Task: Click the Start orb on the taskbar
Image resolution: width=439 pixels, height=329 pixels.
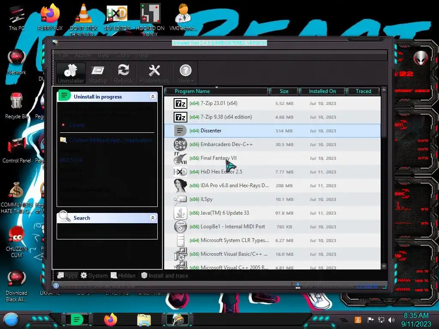Action: (11, 320)
